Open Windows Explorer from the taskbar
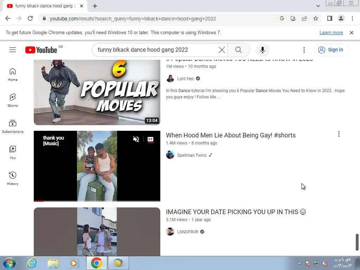The width and height of the screenshot is (360, 270). tap(53, 263)
